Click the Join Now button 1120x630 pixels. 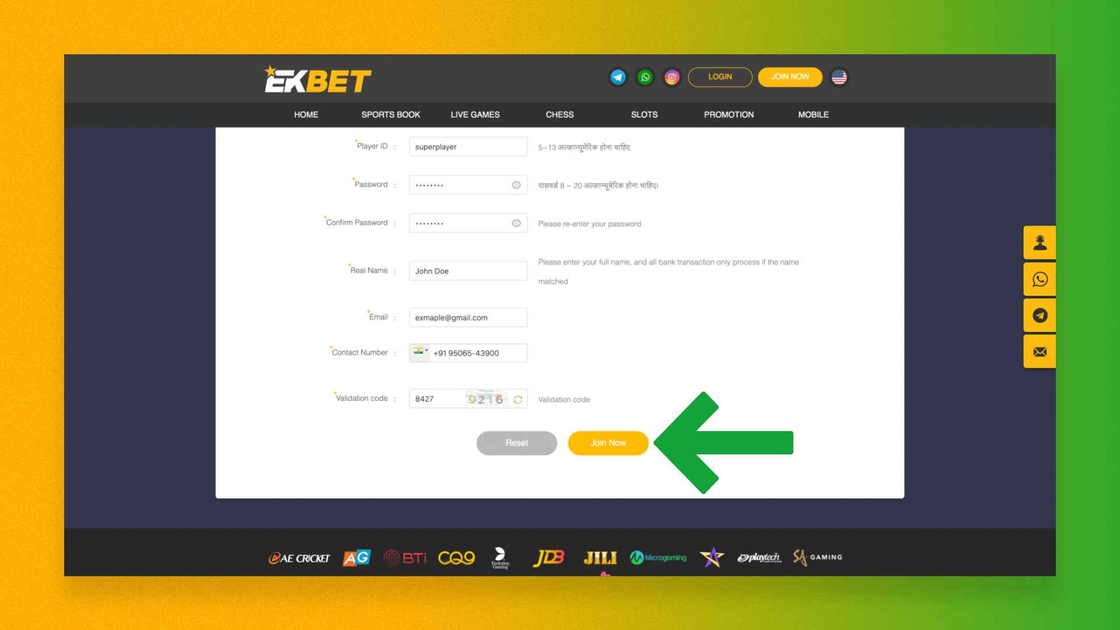pyautogui.click(x=608, y=442)
